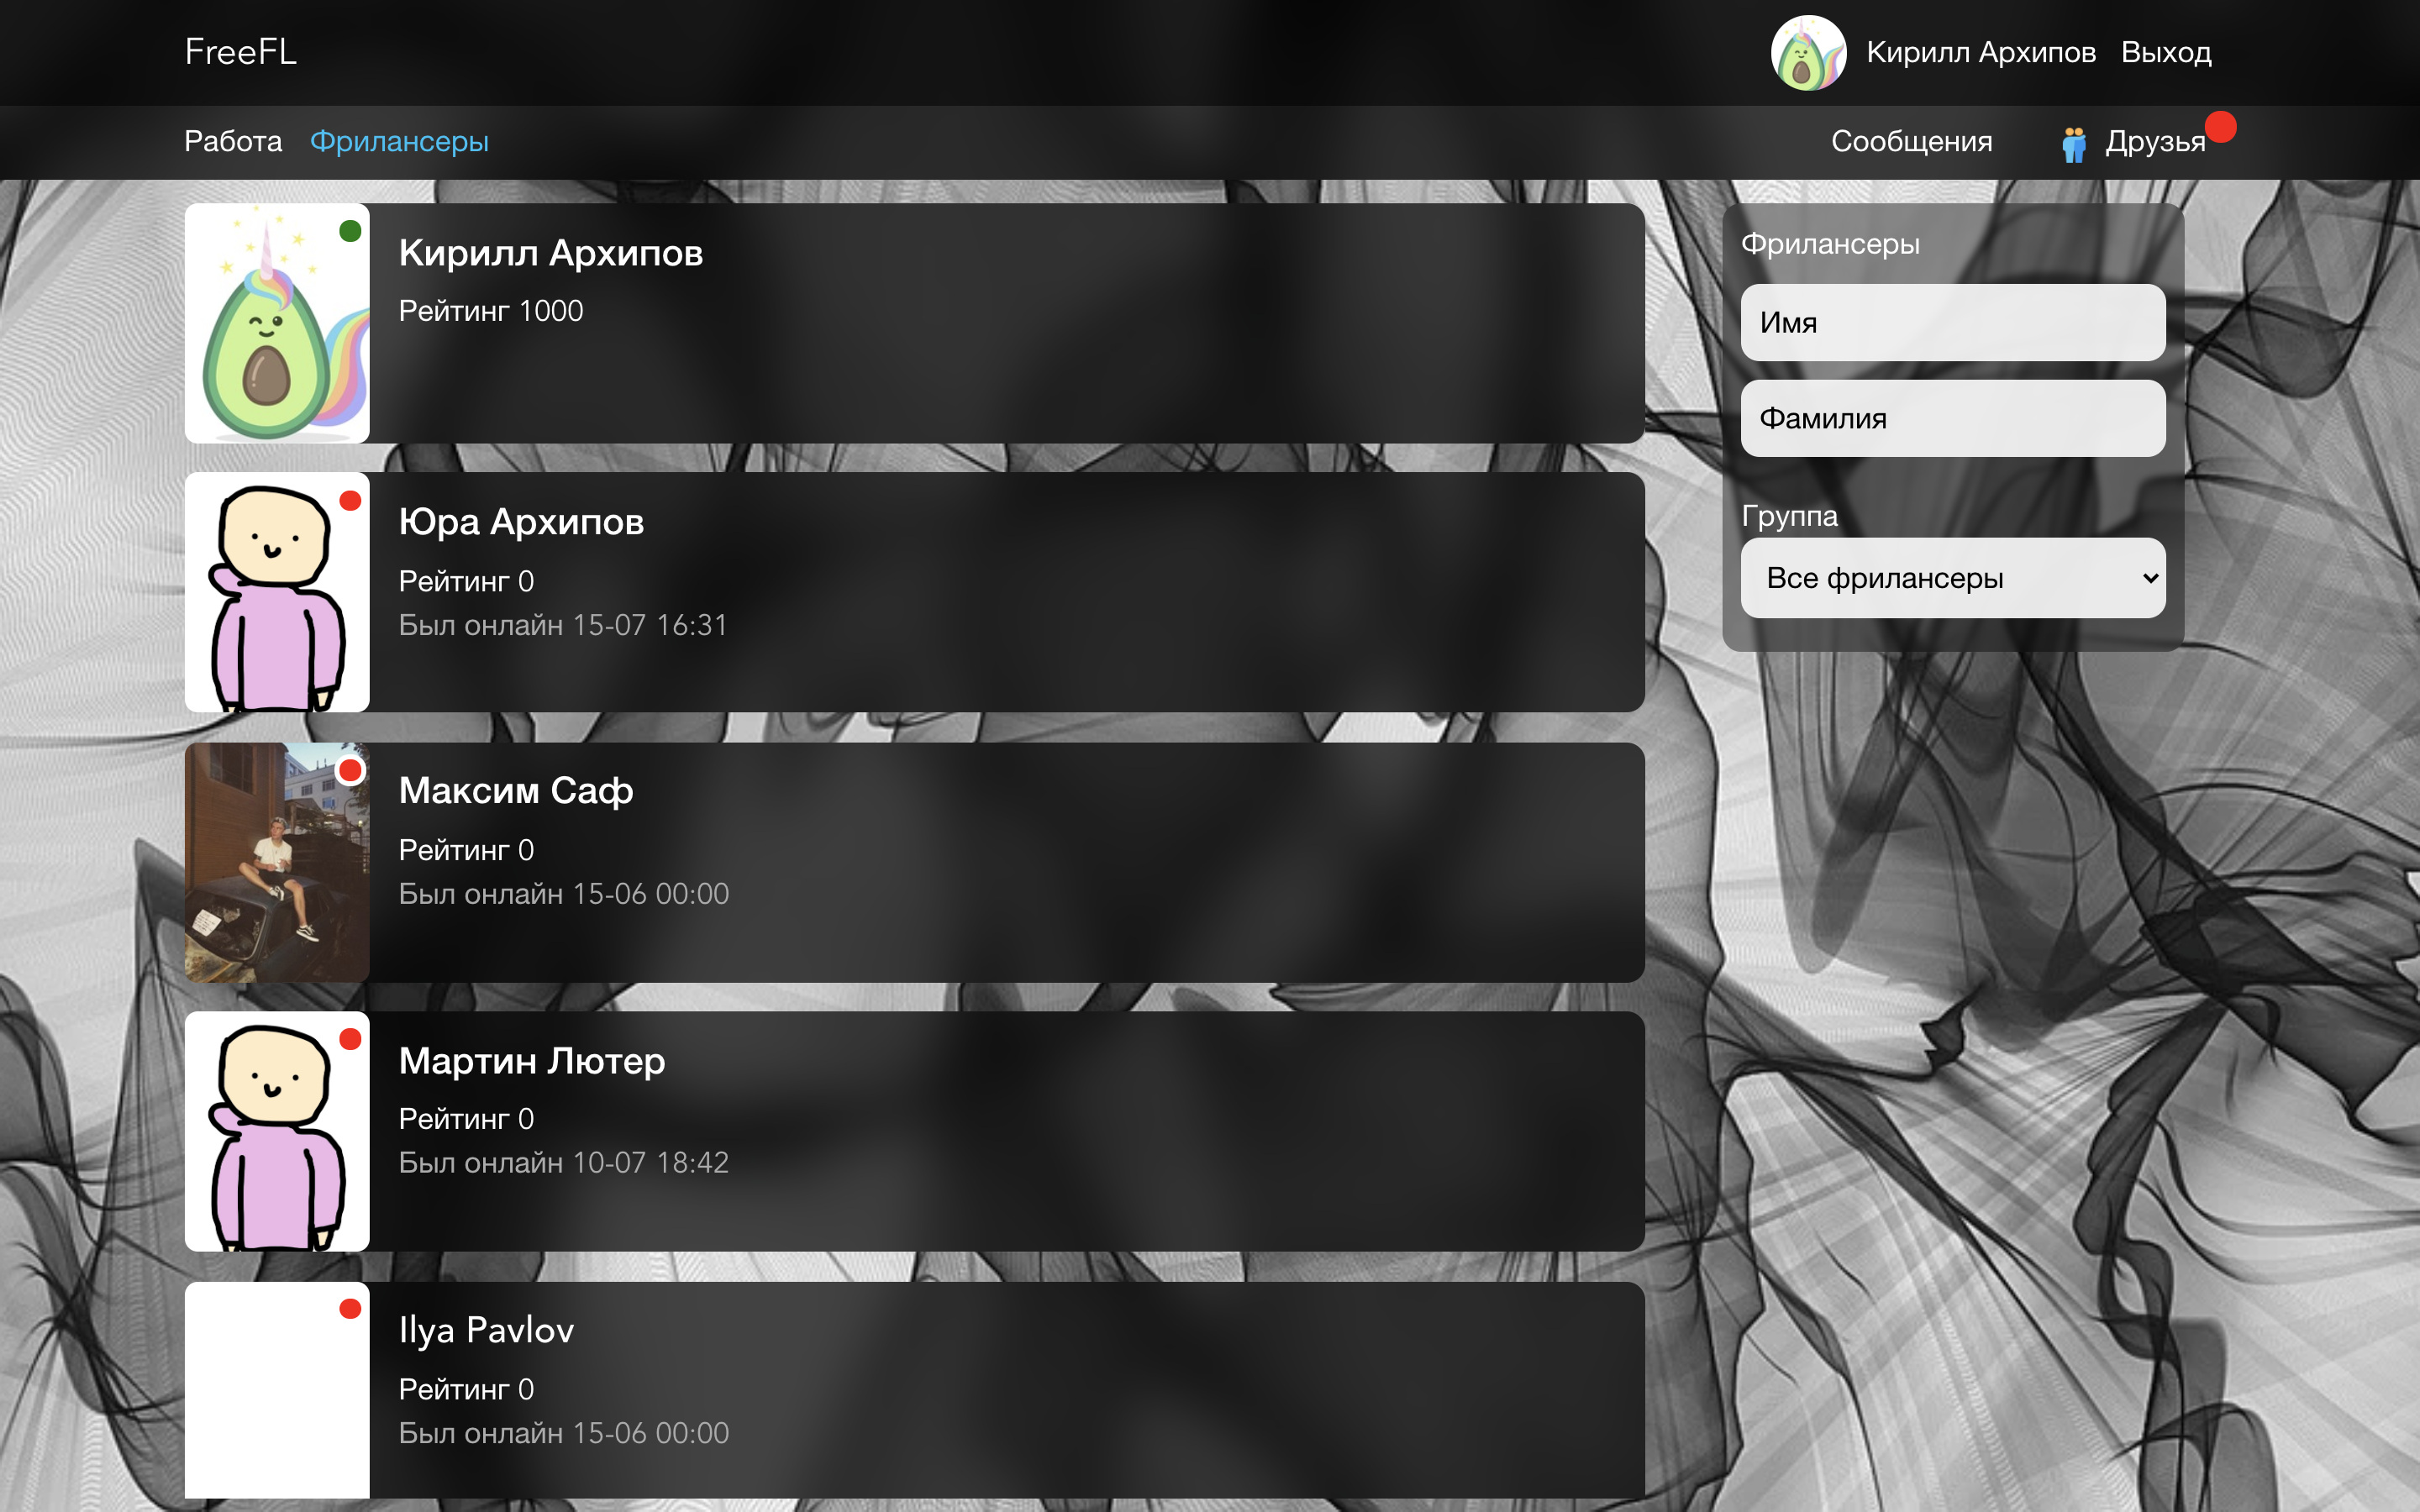
Task: Open Кирилл Архипов profile link in header
Action: (1980, 52)
